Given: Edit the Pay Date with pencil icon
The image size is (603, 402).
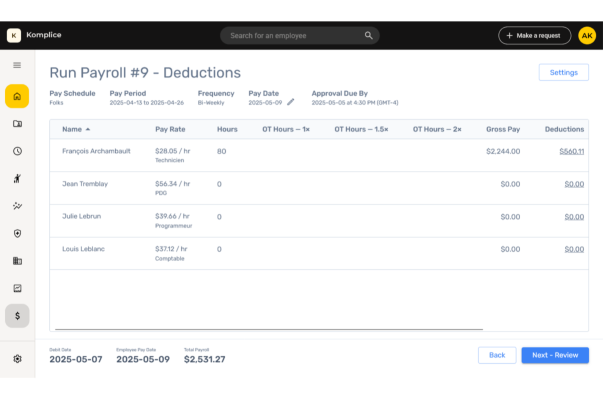Looking at the screenshot, I should pos(290,102).
